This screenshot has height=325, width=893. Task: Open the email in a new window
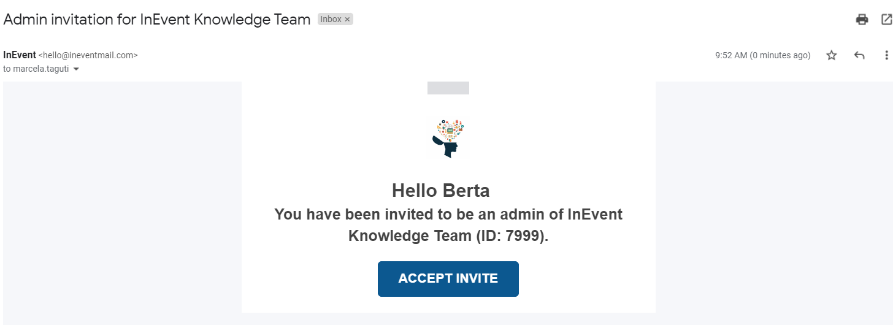tap(886, 20)
